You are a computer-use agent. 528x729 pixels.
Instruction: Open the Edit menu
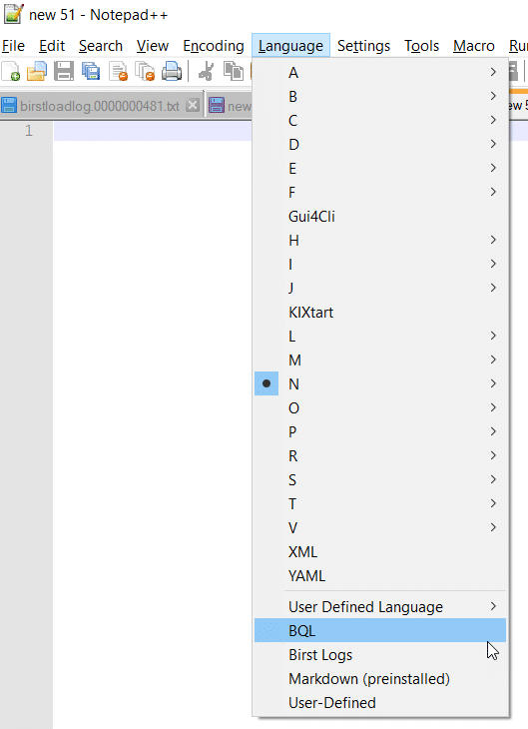click(x=52, y=46)
